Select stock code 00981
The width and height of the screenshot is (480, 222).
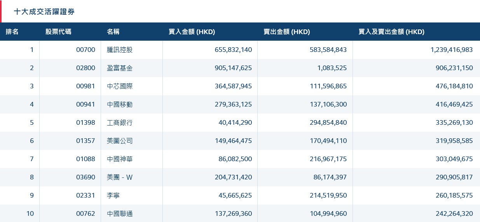pos(86,86)
